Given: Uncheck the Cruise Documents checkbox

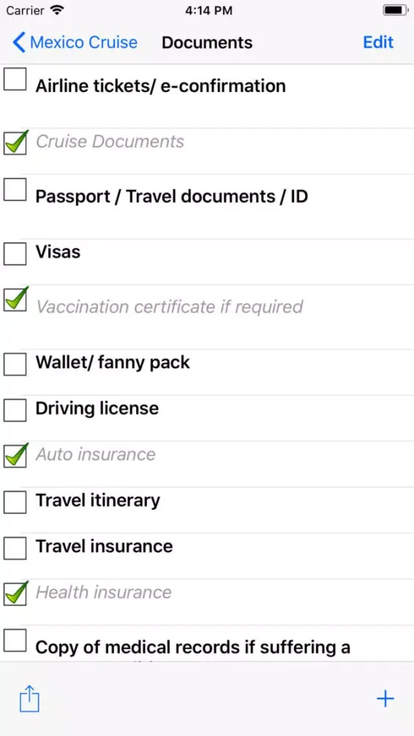Looking at the screenshot, I should coord(15,142).
